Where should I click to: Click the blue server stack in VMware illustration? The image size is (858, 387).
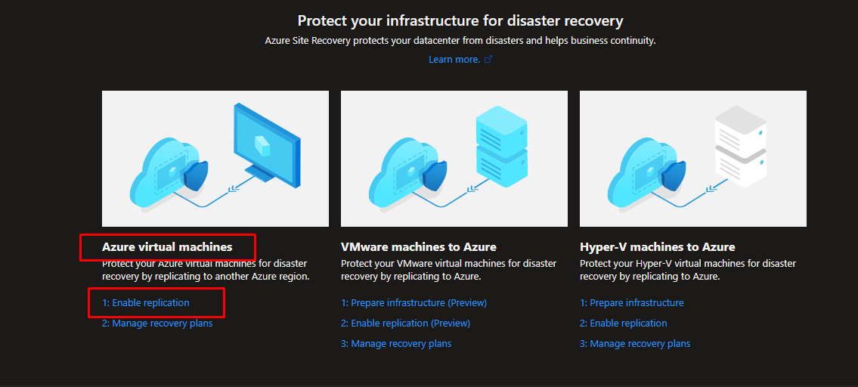point(502,144)
